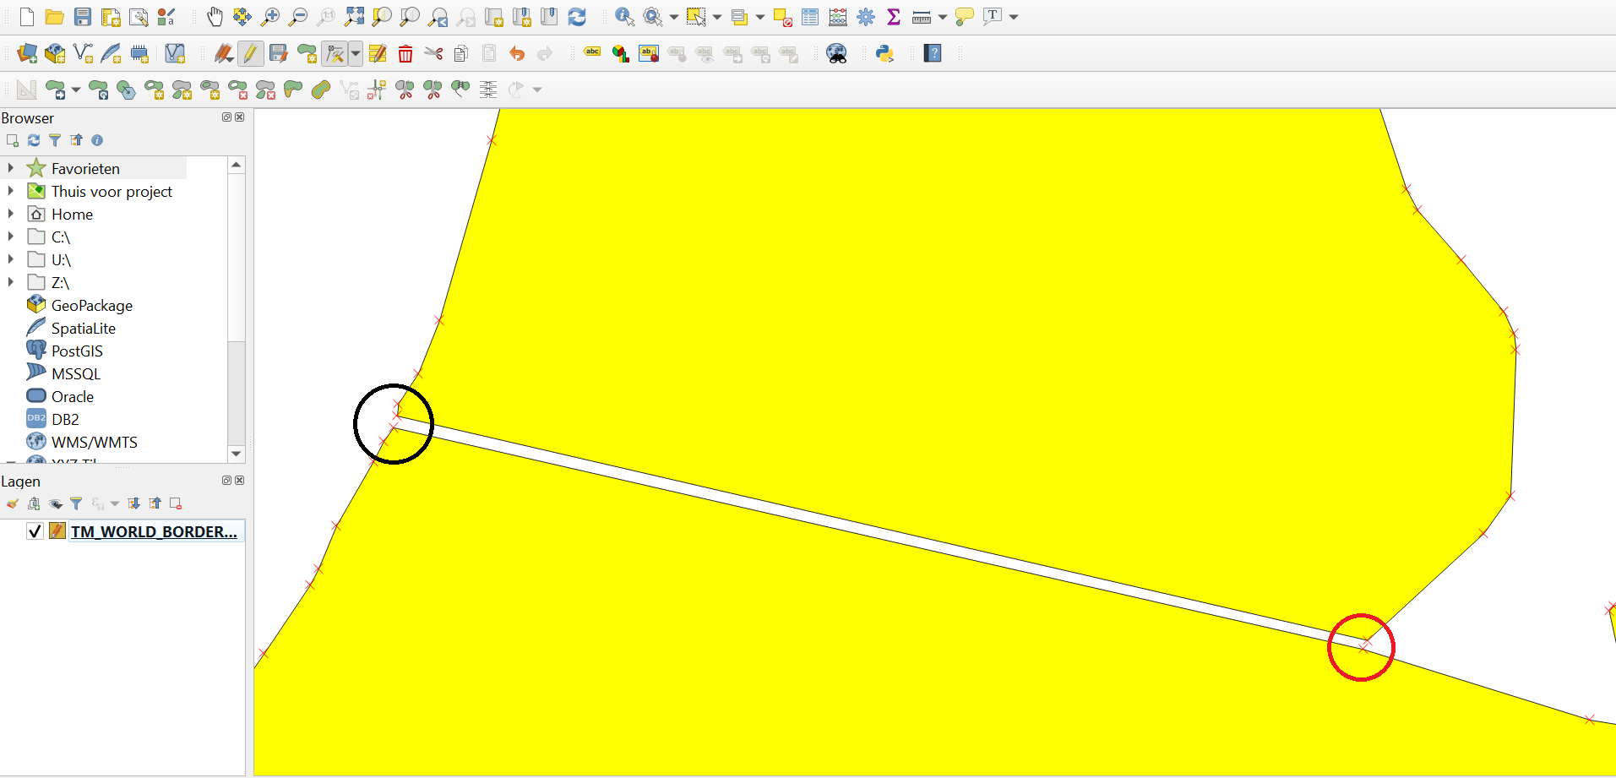Open an existing project folder icon
The height and width of the screenshot is (778, 1616).
tap(55, 17)
